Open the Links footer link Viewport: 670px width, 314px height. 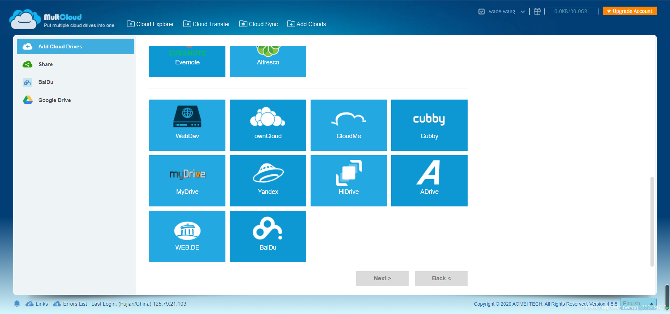click(x=37, y=304)
